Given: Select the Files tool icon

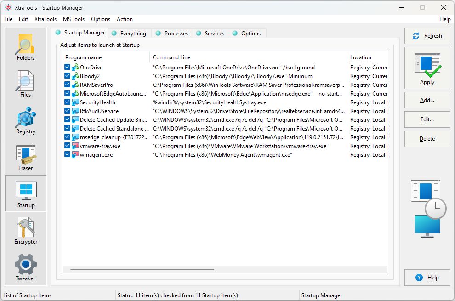Looking at the screenshot, I should [26, 84].
